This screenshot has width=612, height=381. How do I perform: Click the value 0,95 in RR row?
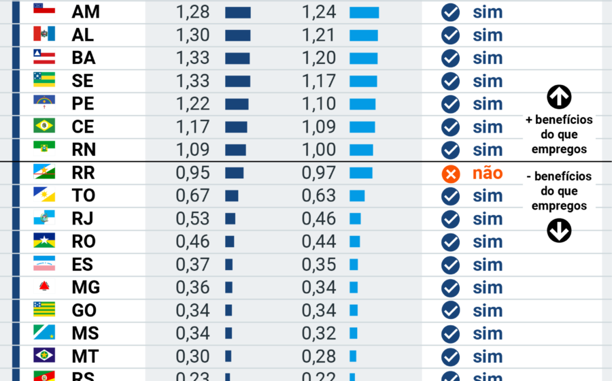[x=192, y=173]
